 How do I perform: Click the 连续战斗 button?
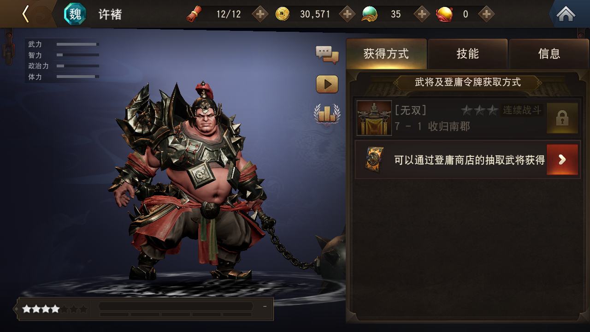pyautogui.click(x=522, y=110)
